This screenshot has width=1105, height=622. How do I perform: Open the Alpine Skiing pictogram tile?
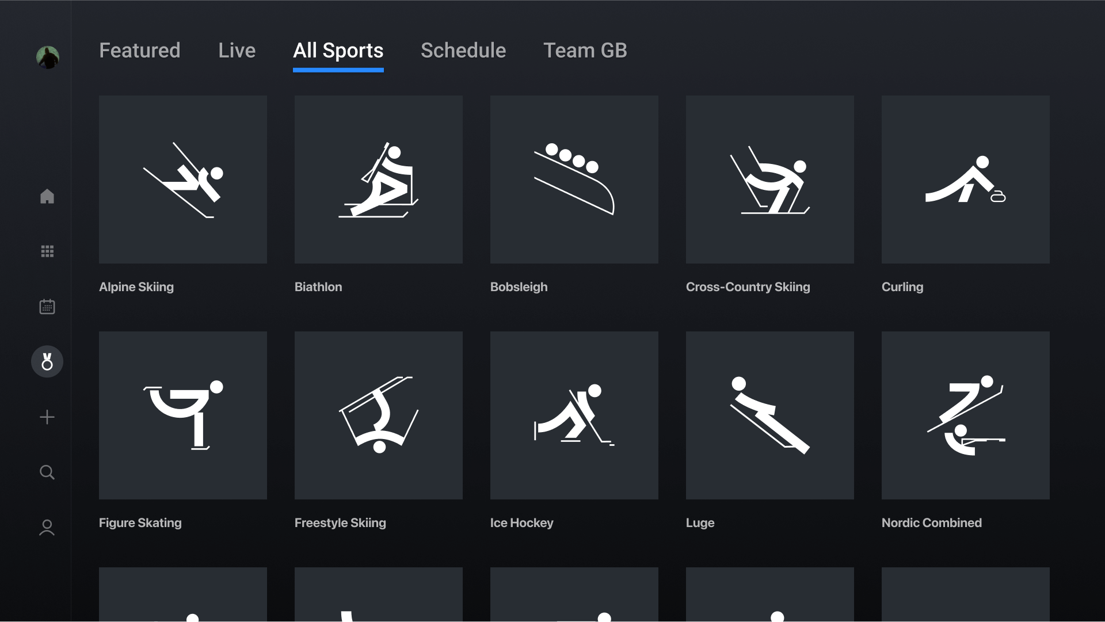click(183, 180)
